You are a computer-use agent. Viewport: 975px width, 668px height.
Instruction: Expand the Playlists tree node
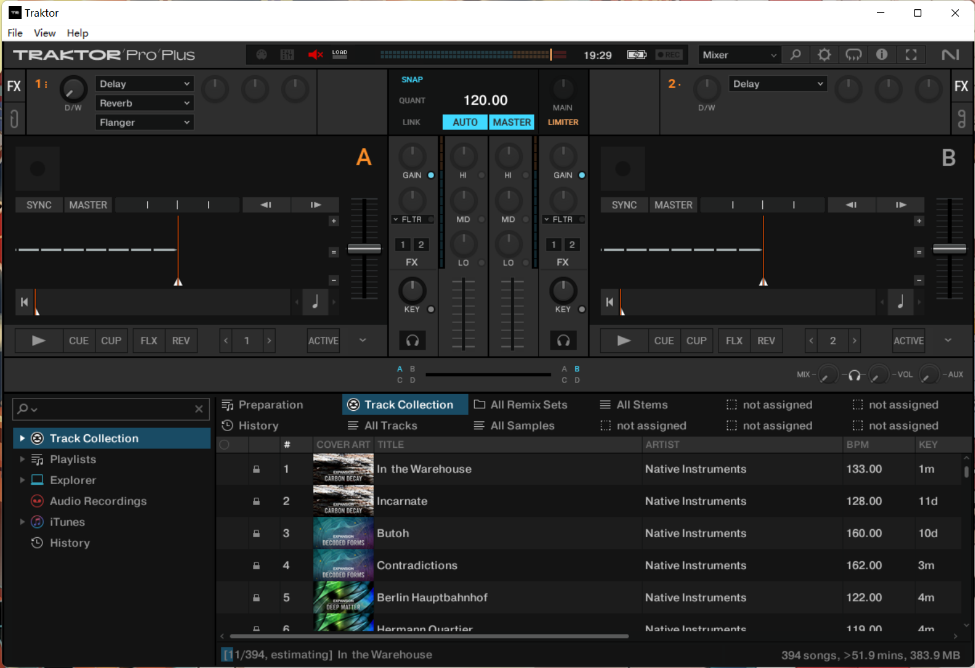point(22,459)
